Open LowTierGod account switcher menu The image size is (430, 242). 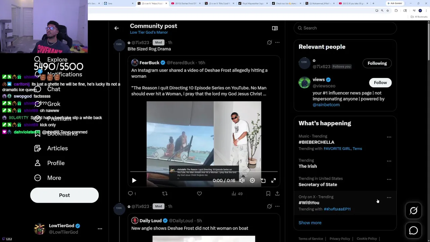tap(68, 229)
